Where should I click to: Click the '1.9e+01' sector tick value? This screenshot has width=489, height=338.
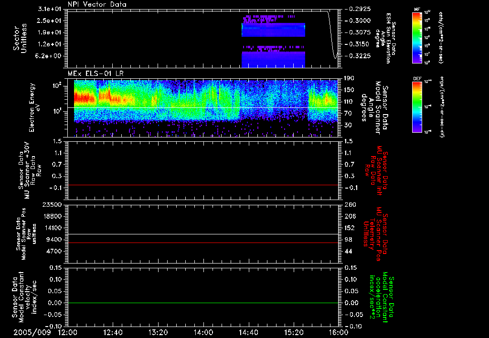point(50,32)
